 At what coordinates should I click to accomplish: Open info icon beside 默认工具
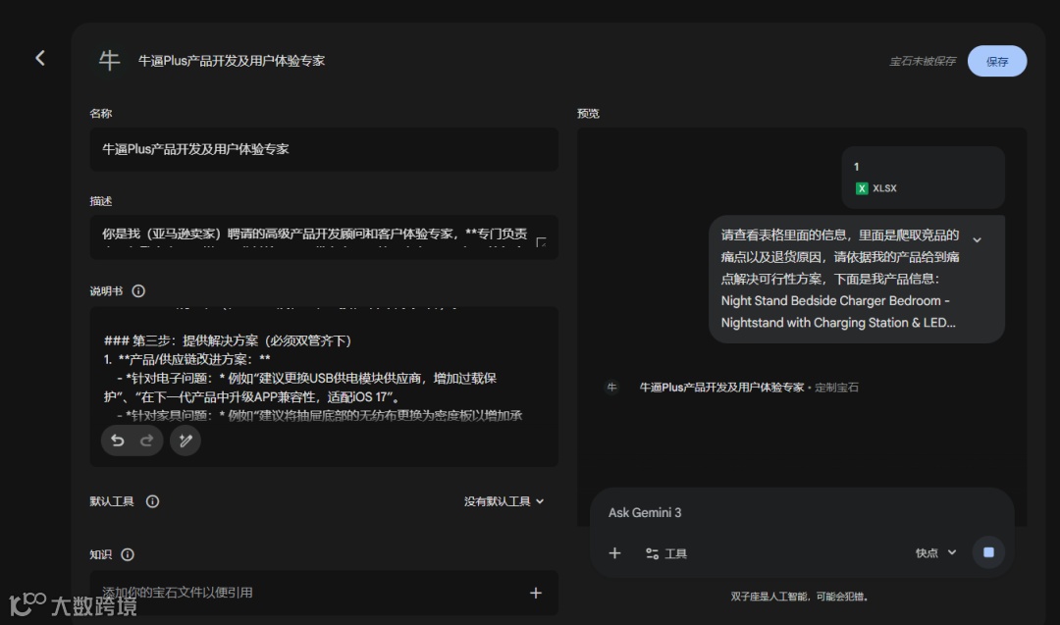point(153,501)
